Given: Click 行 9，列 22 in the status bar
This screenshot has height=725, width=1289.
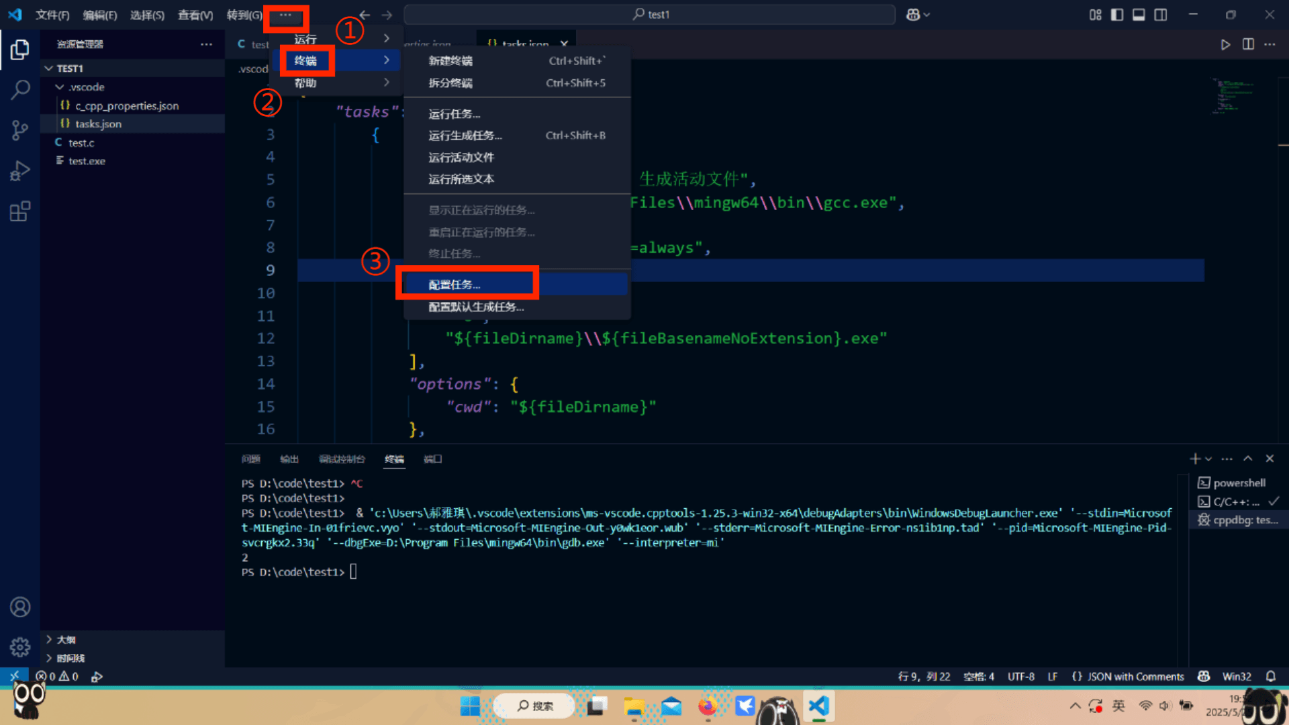Looking at the screenshot, I should click(924, 677).
